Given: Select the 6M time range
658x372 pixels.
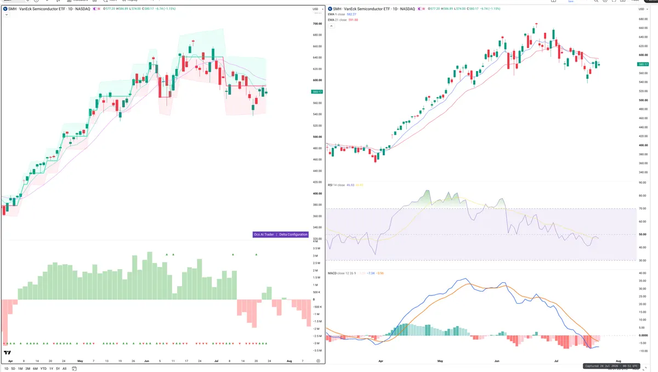Looking at the screenshot, I should click(35, 369).
